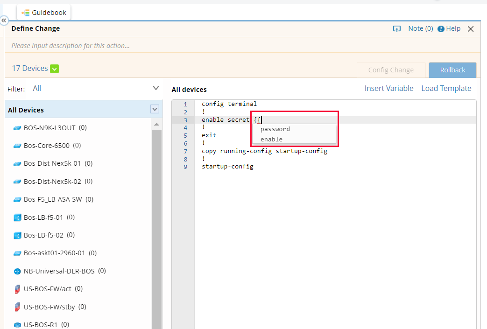Select the Bos-Core-6500 device icon
The height and width of the screenshot is (329, 487).
click(x=16, y=146)
